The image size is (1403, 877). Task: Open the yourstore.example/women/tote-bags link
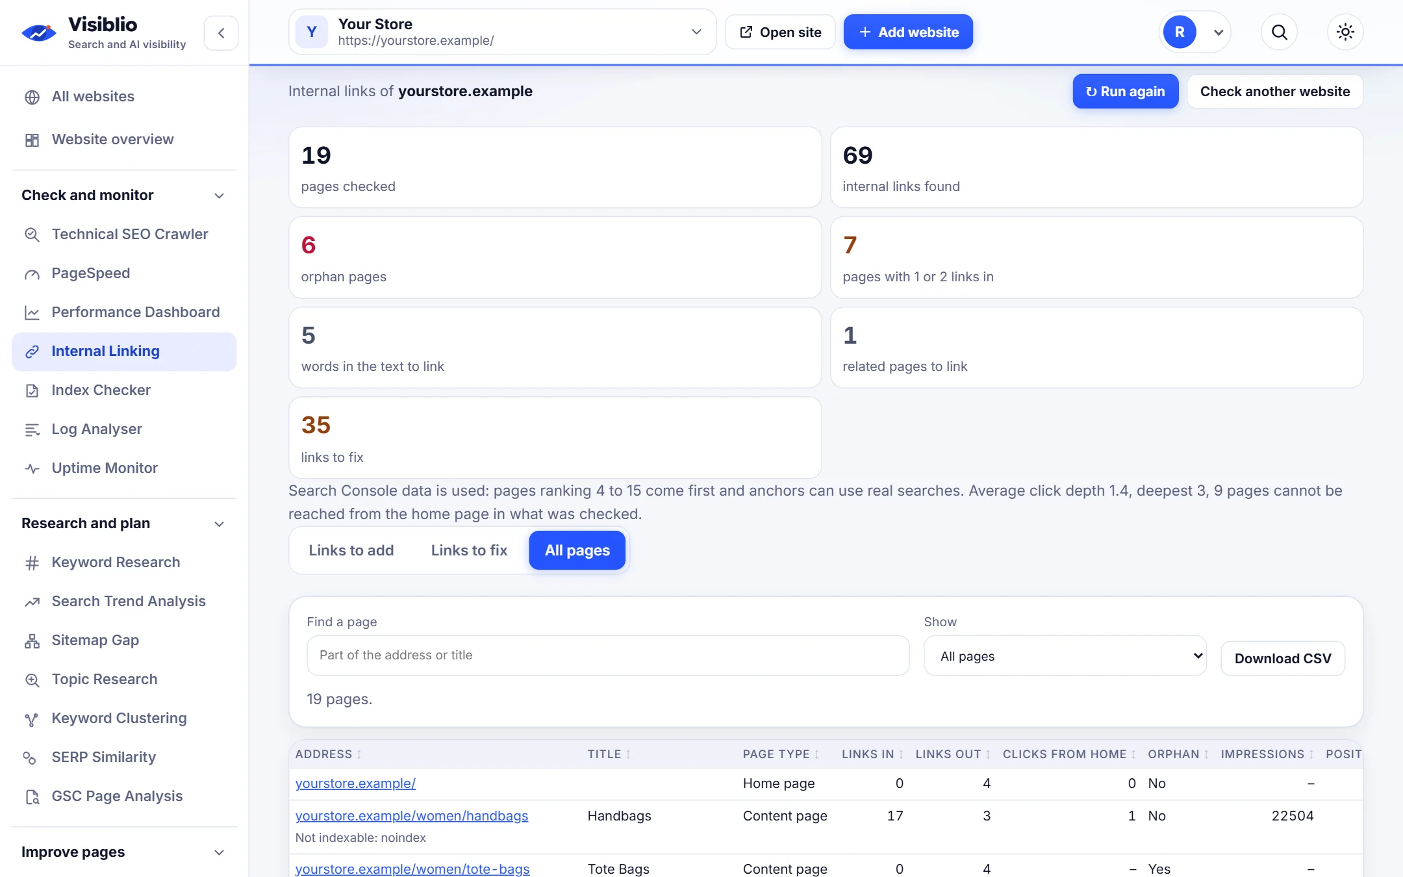(x=412, y=869)
